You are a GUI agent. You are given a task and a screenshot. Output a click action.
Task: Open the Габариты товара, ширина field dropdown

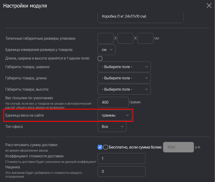coord(124,67)
